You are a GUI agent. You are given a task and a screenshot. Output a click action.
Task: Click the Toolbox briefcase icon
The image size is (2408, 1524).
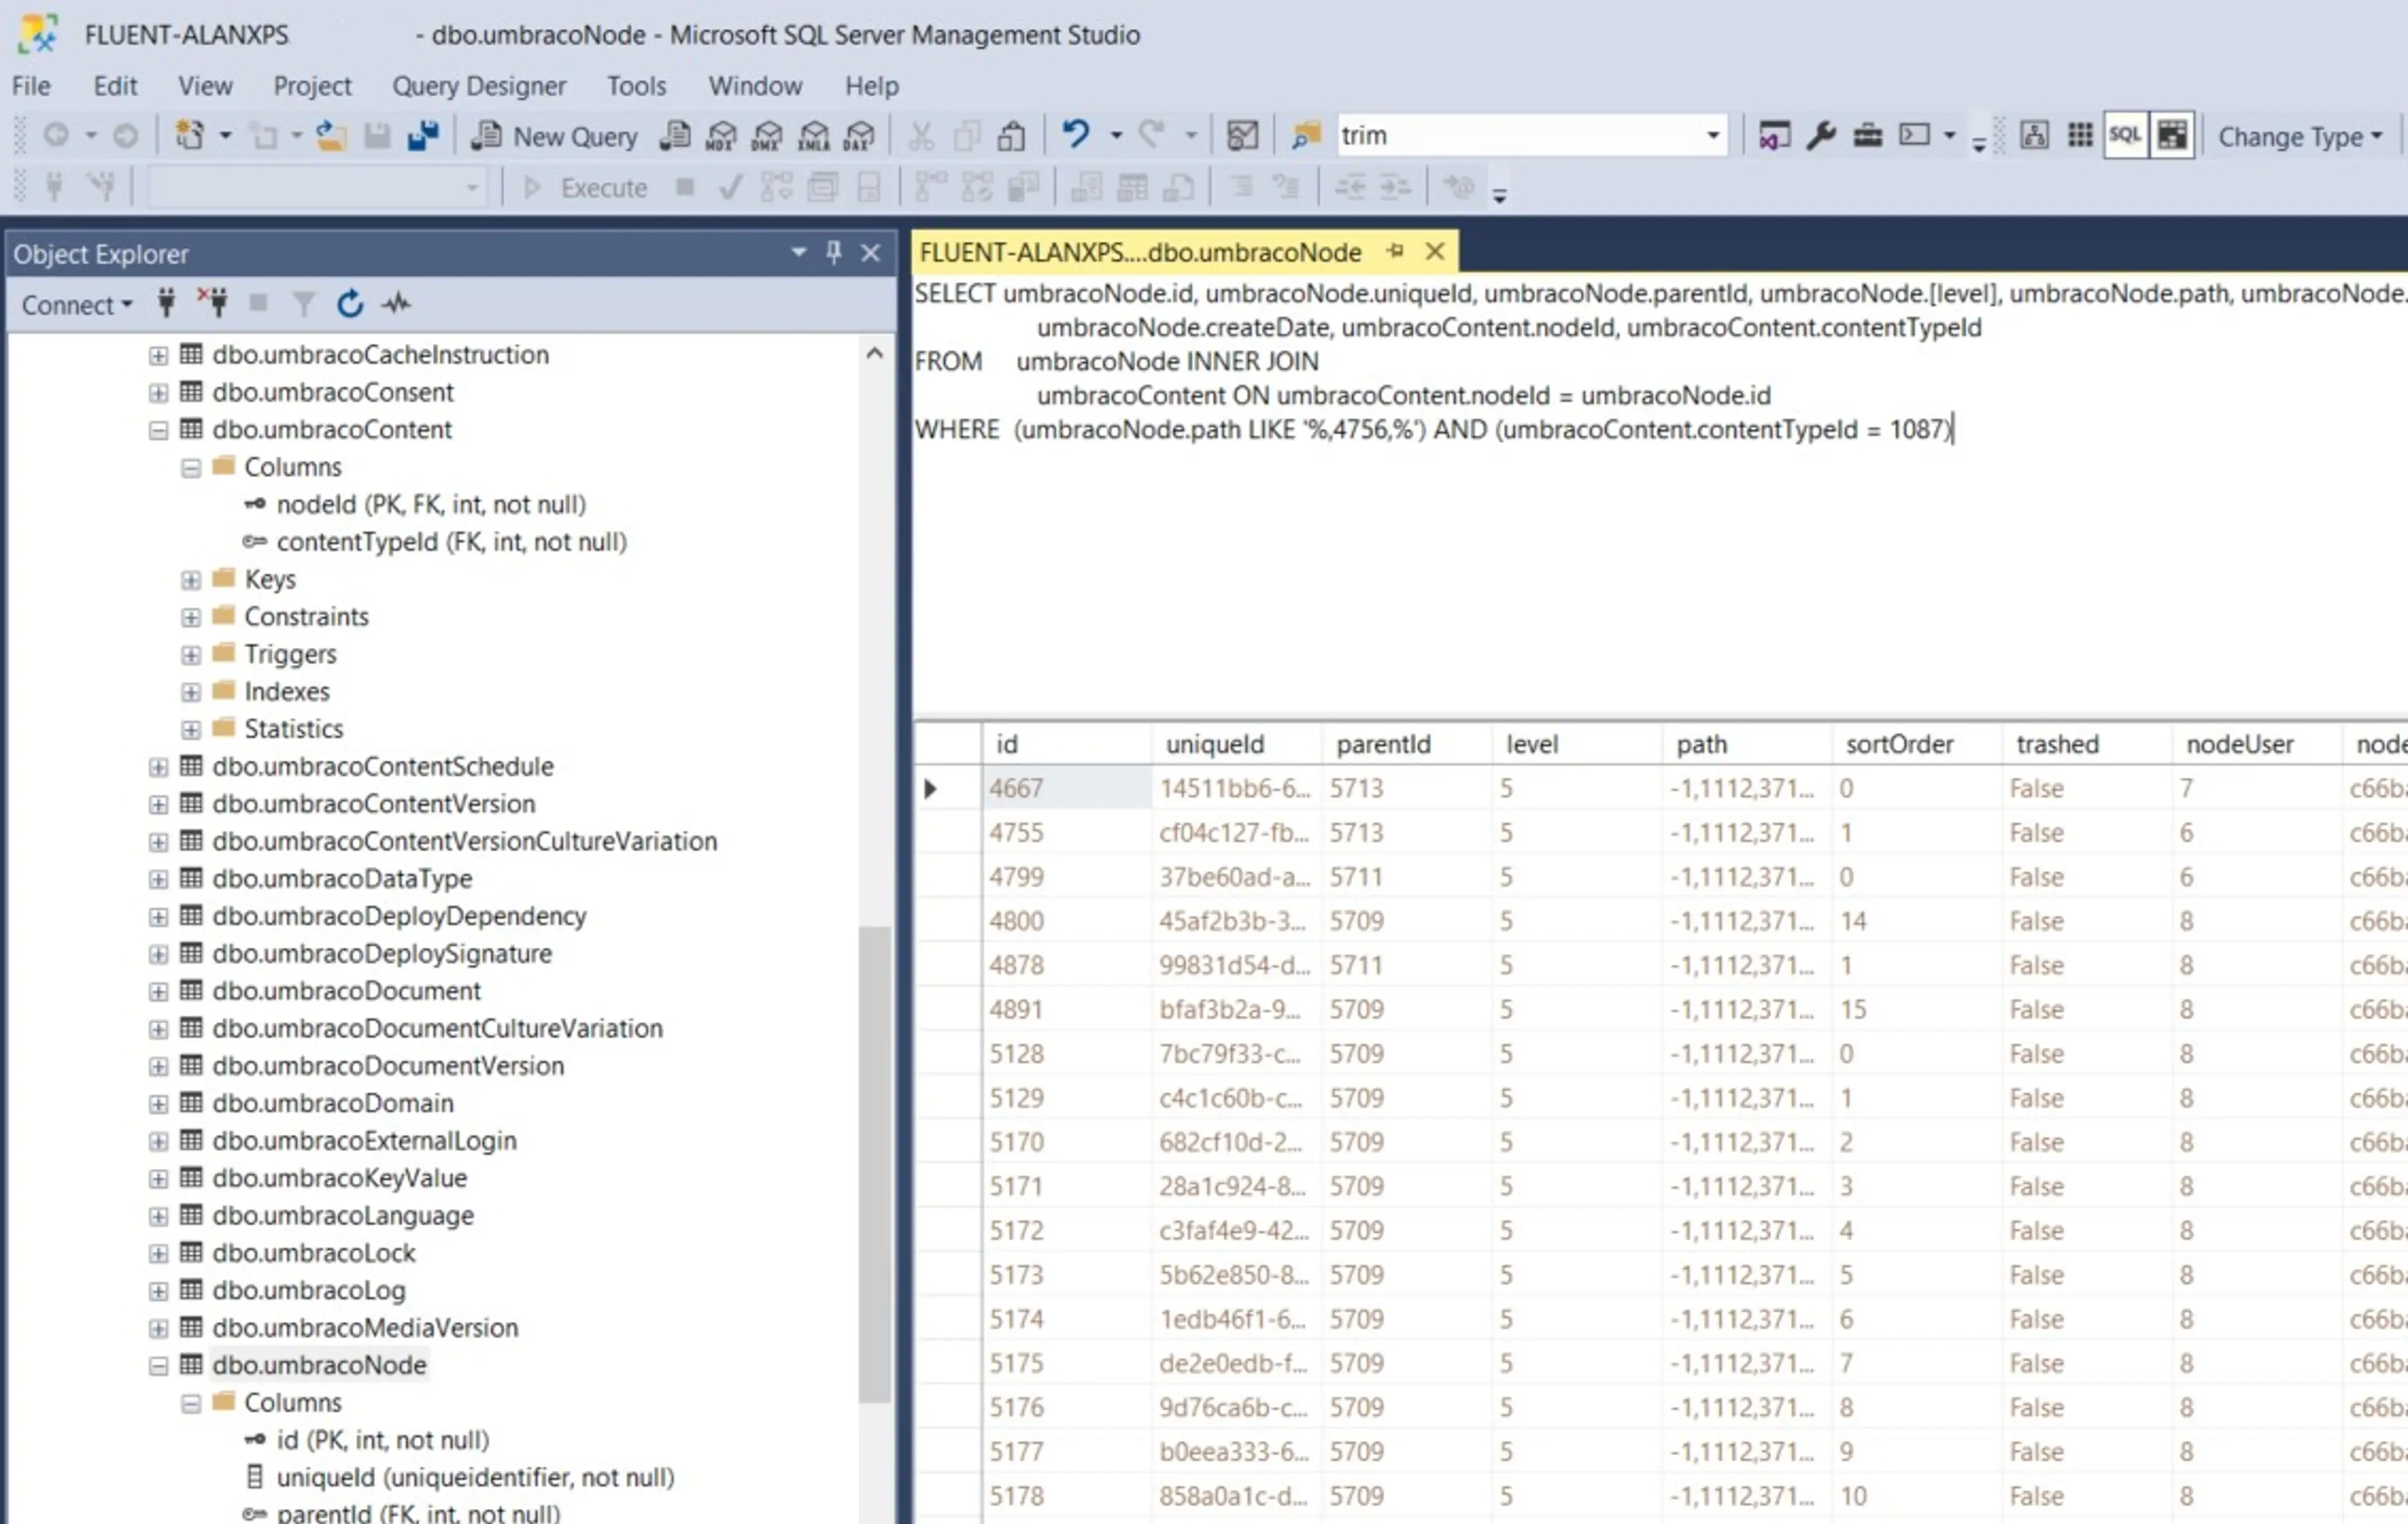[1867, 135]
